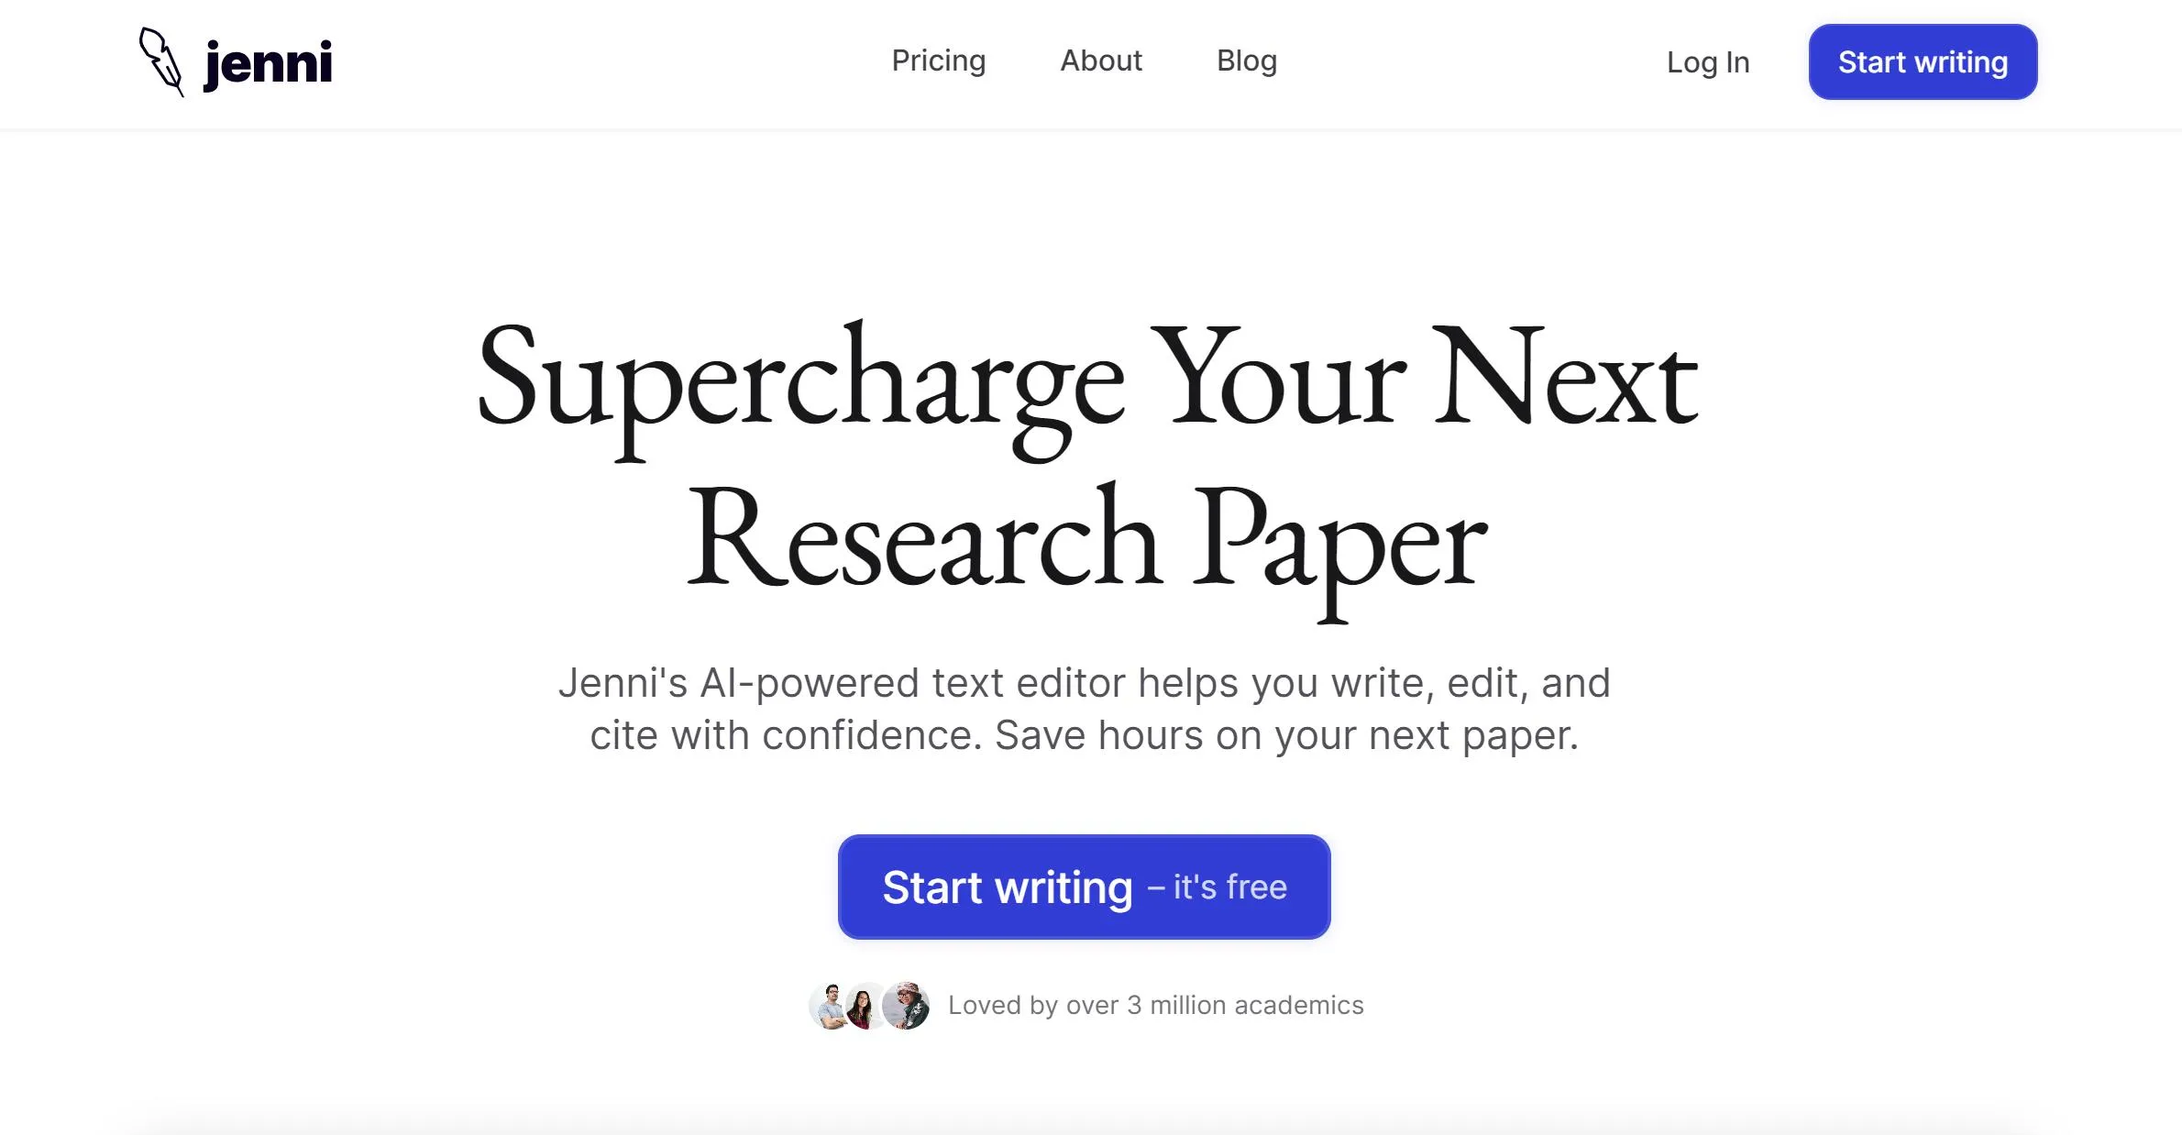
Task: Click Log In to access your account
Action: 1707,62
